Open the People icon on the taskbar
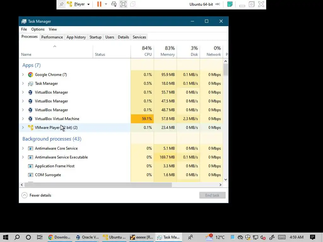This screenshot has height=242, width=323. (191, 237)
